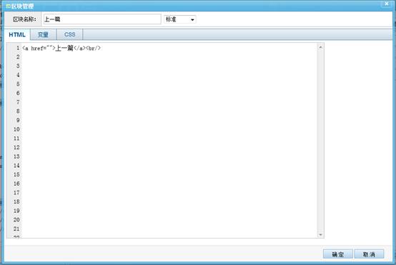Click the editor scrollbar down arrow

320,235
